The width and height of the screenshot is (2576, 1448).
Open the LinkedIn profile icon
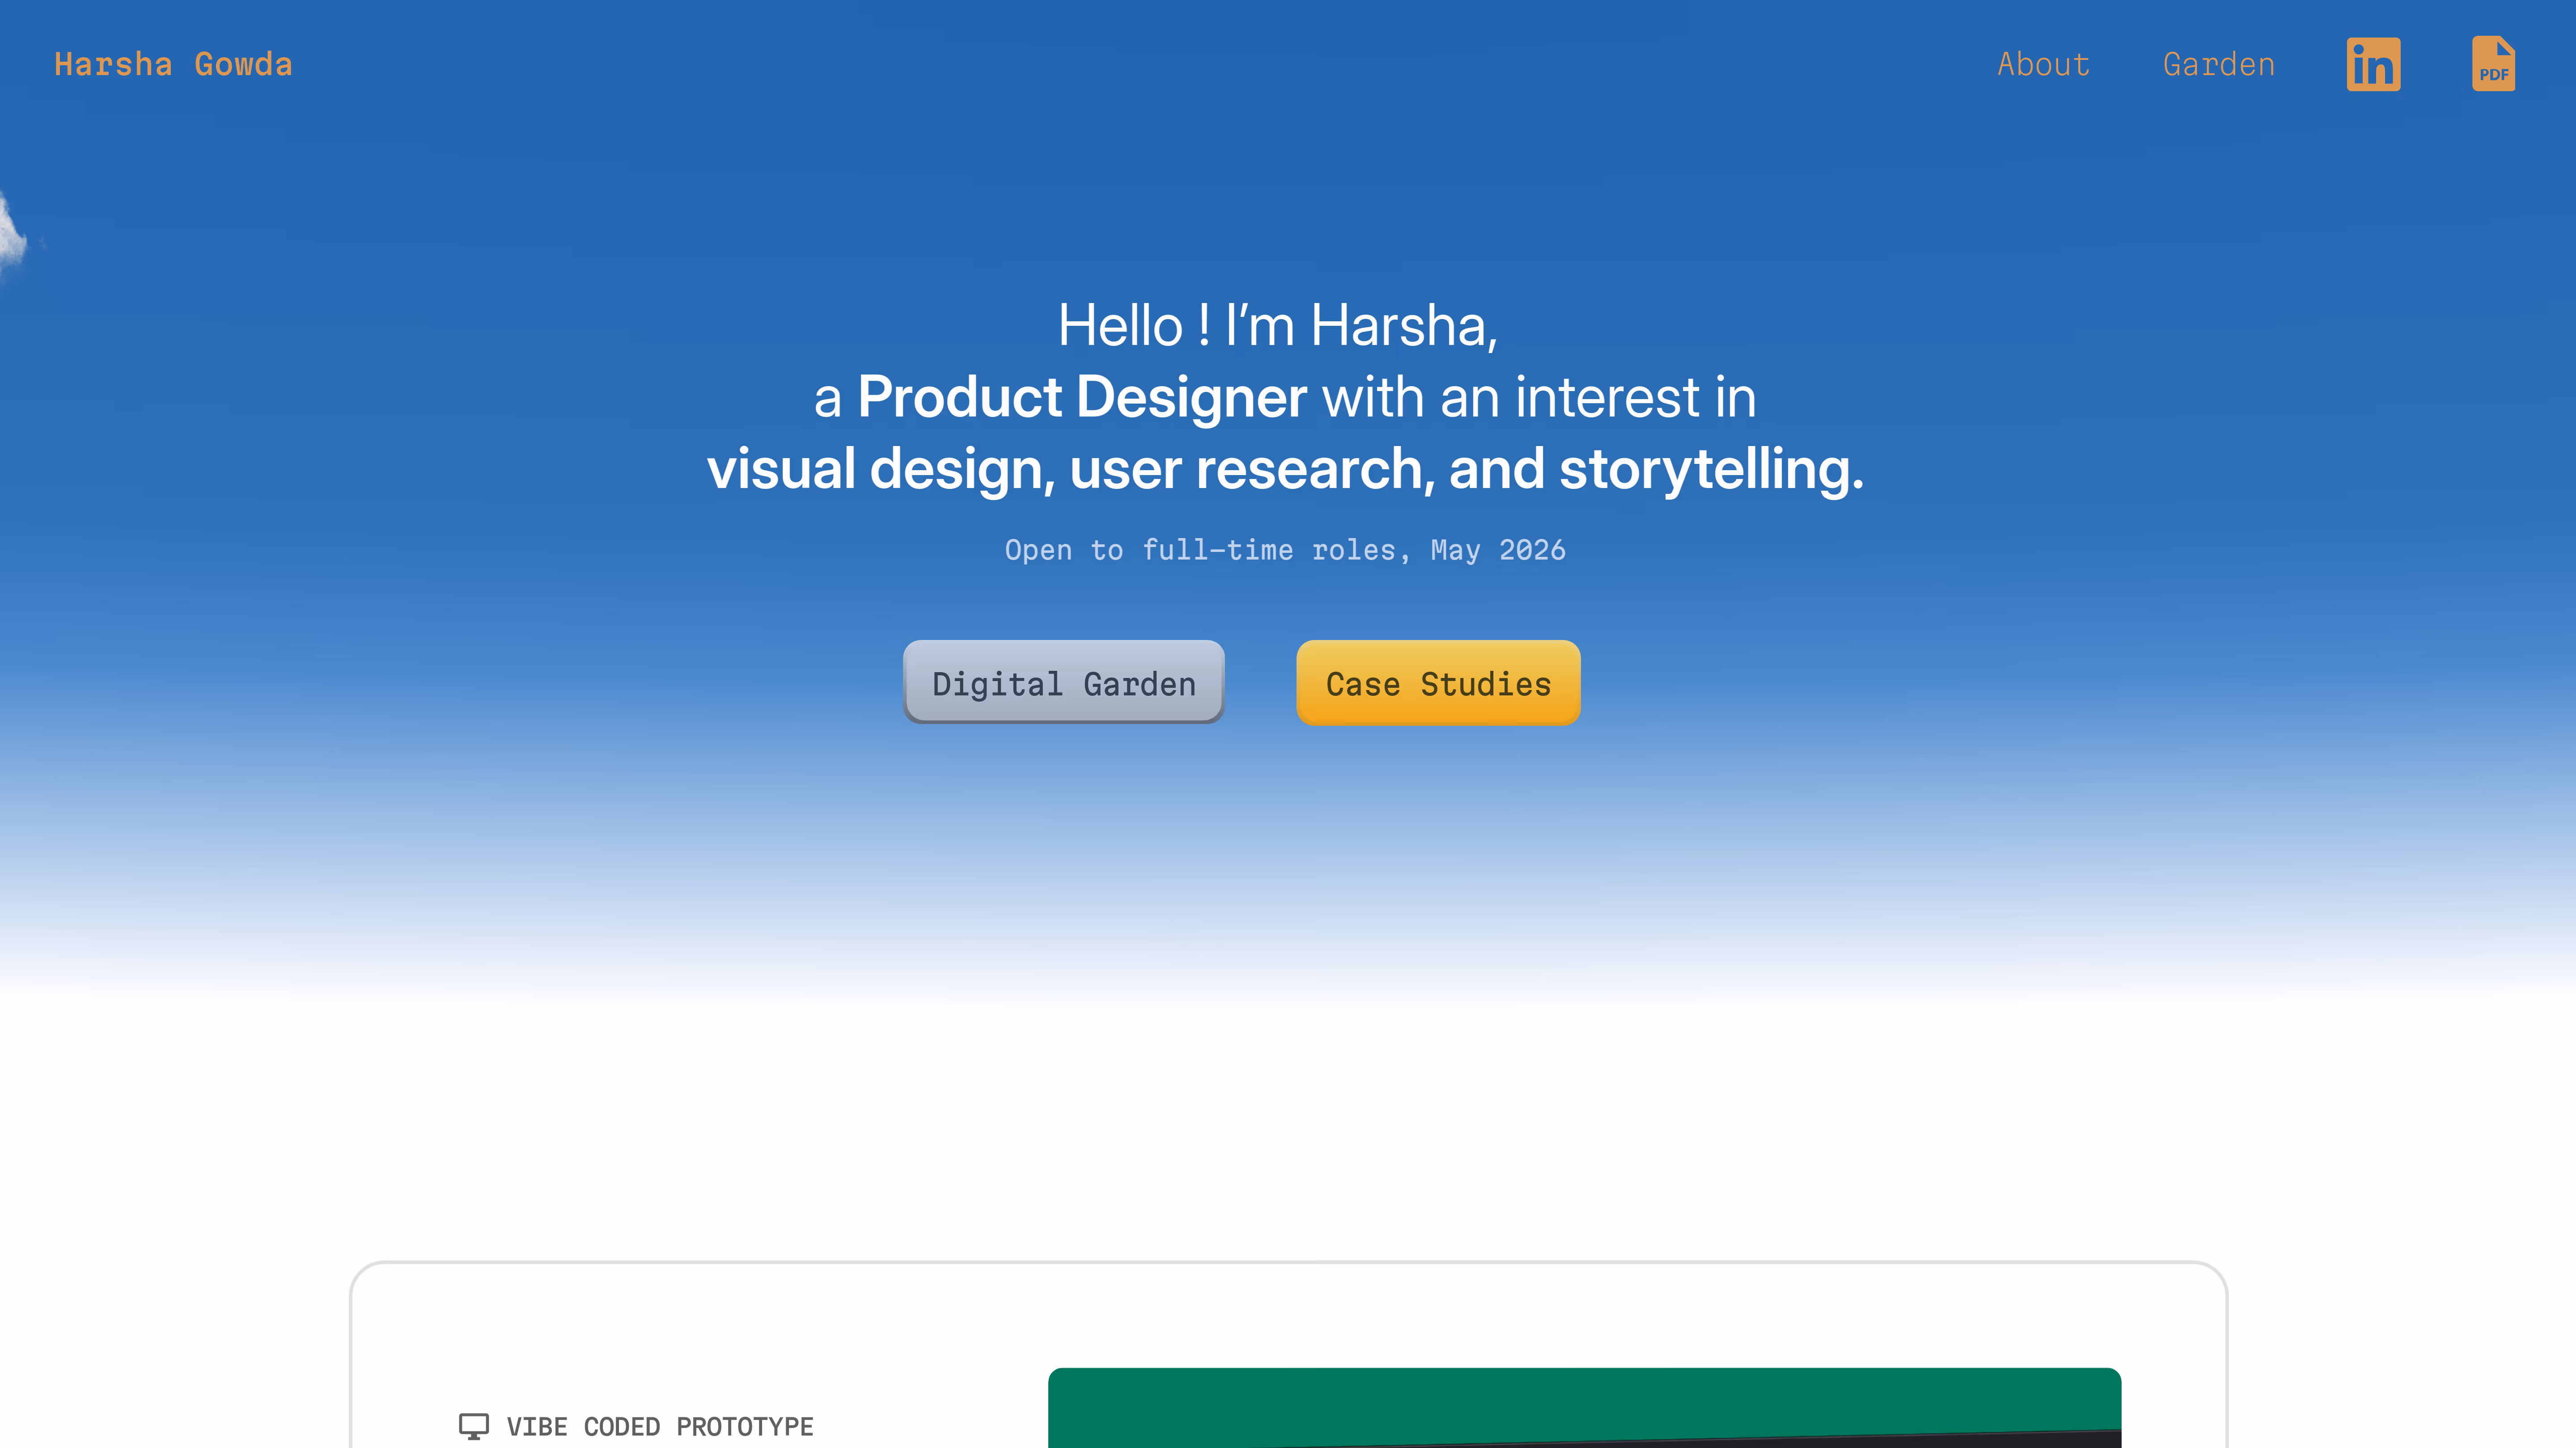(x=2373, y=65)
